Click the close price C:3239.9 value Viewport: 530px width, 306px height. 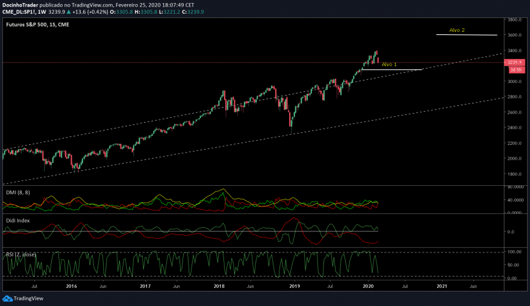point(193,12)
